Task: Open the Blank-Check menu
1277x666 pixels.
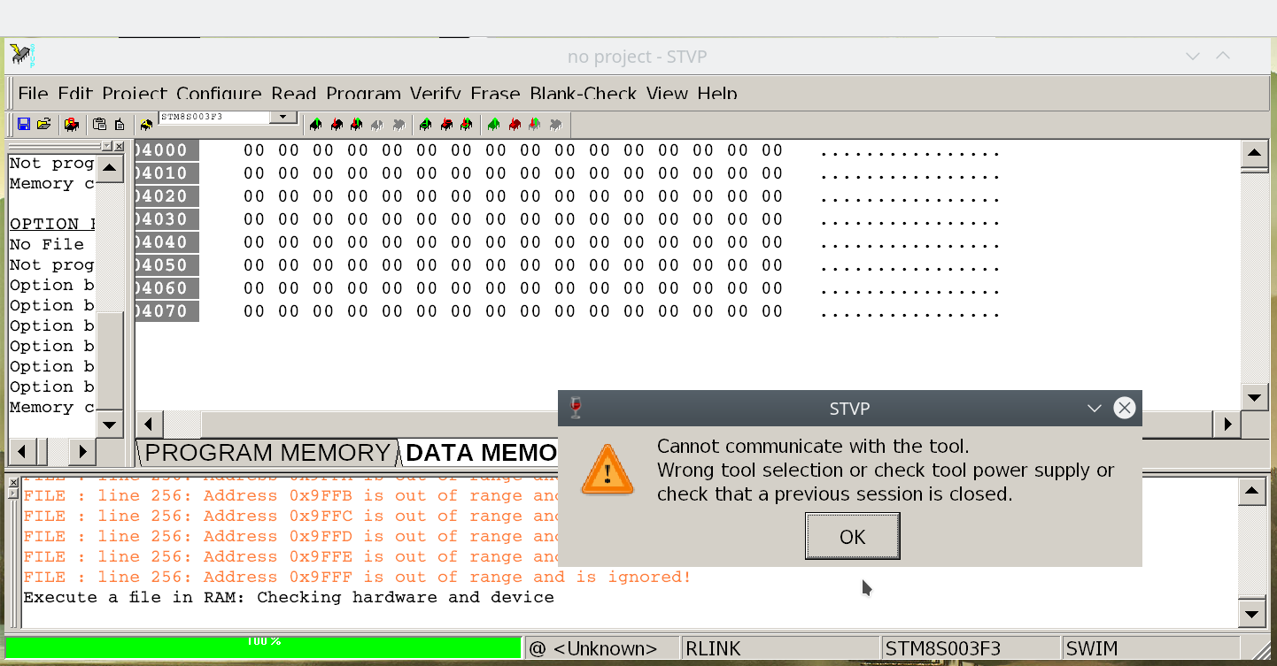Action: [584, 93]
